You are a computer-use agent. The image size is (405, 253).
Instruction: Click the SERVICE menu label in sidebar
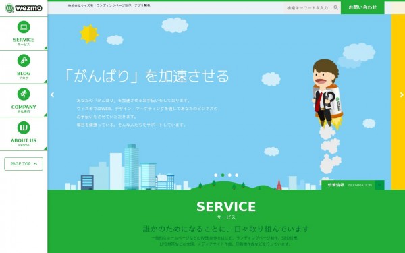click(x=24, y=40)
